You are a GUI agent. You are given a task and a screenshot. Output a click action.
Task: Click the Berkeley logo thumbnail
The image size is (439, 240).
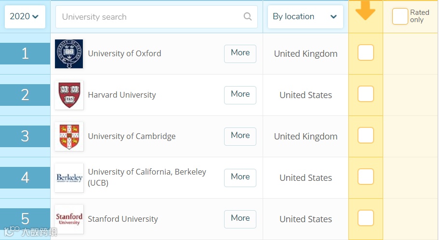tap(69, 177)
